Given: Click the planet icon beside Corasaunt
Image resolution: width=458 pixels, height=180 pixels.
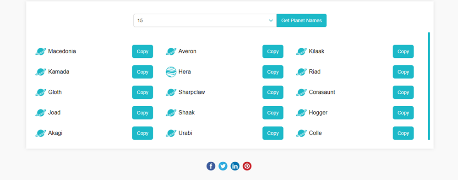Looking at the screenshot, I should [x=301, y=92].
